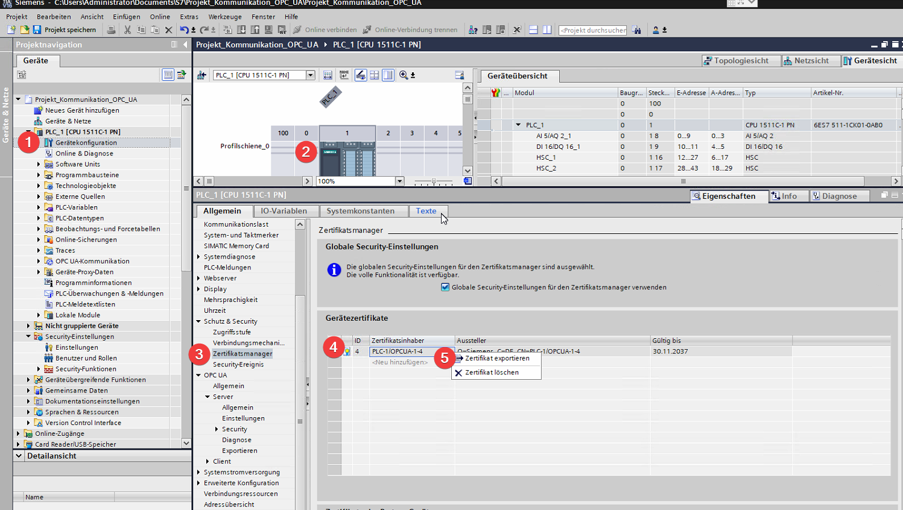Select Zertifikatsmanager in the properties tree
The width and height of the screenshot is (903, 510).
[242, 353]
